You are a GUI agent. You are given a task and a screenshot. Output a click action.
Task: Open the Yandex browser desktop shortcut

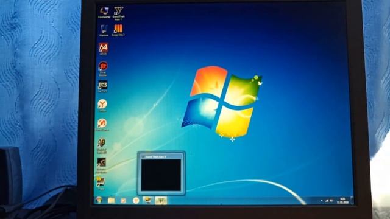102,105
